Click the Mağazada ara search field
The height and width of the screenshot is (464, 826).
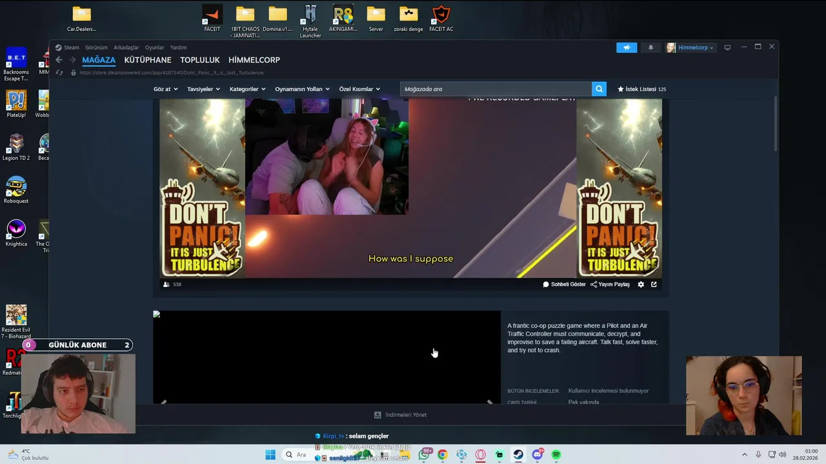(x=496, y=89)
